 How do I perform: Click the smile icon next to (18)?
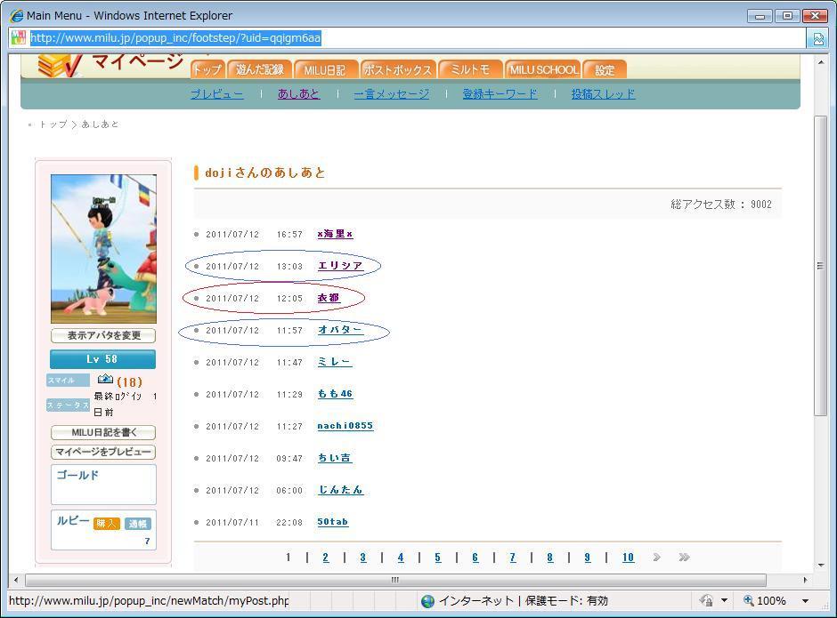[105, 381]
